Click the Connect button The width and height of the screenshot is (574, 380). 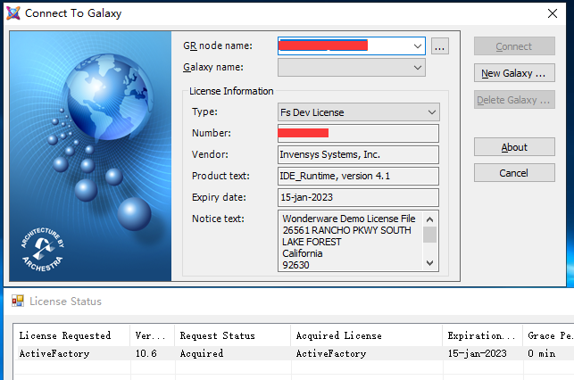click(x=514, y=46)
